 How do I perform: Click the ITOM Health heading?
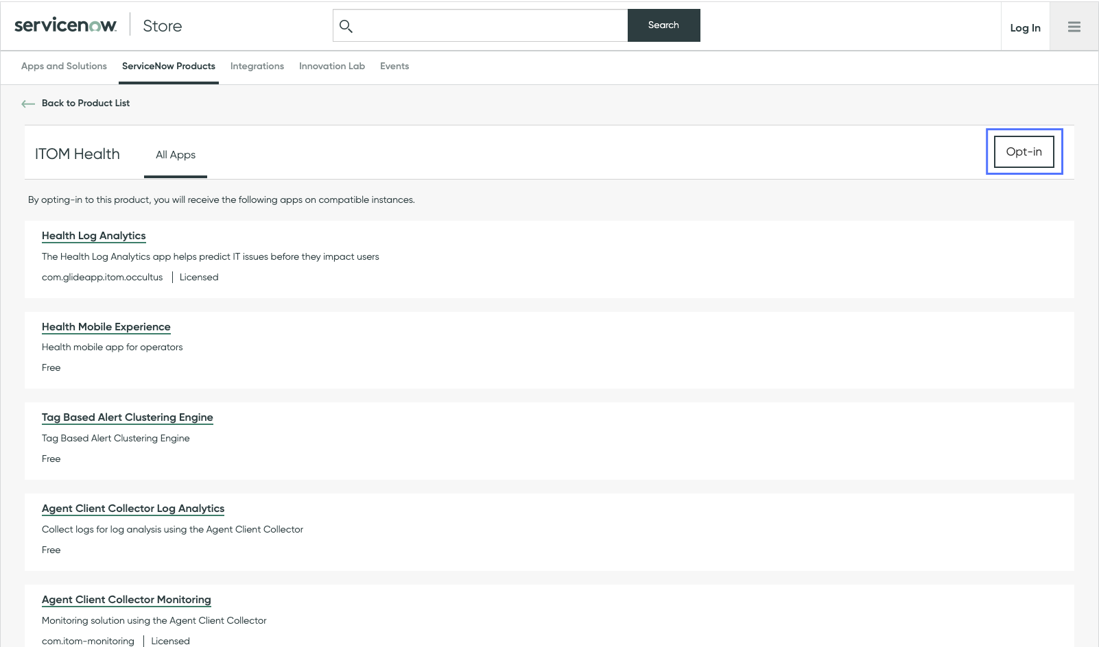78,154
